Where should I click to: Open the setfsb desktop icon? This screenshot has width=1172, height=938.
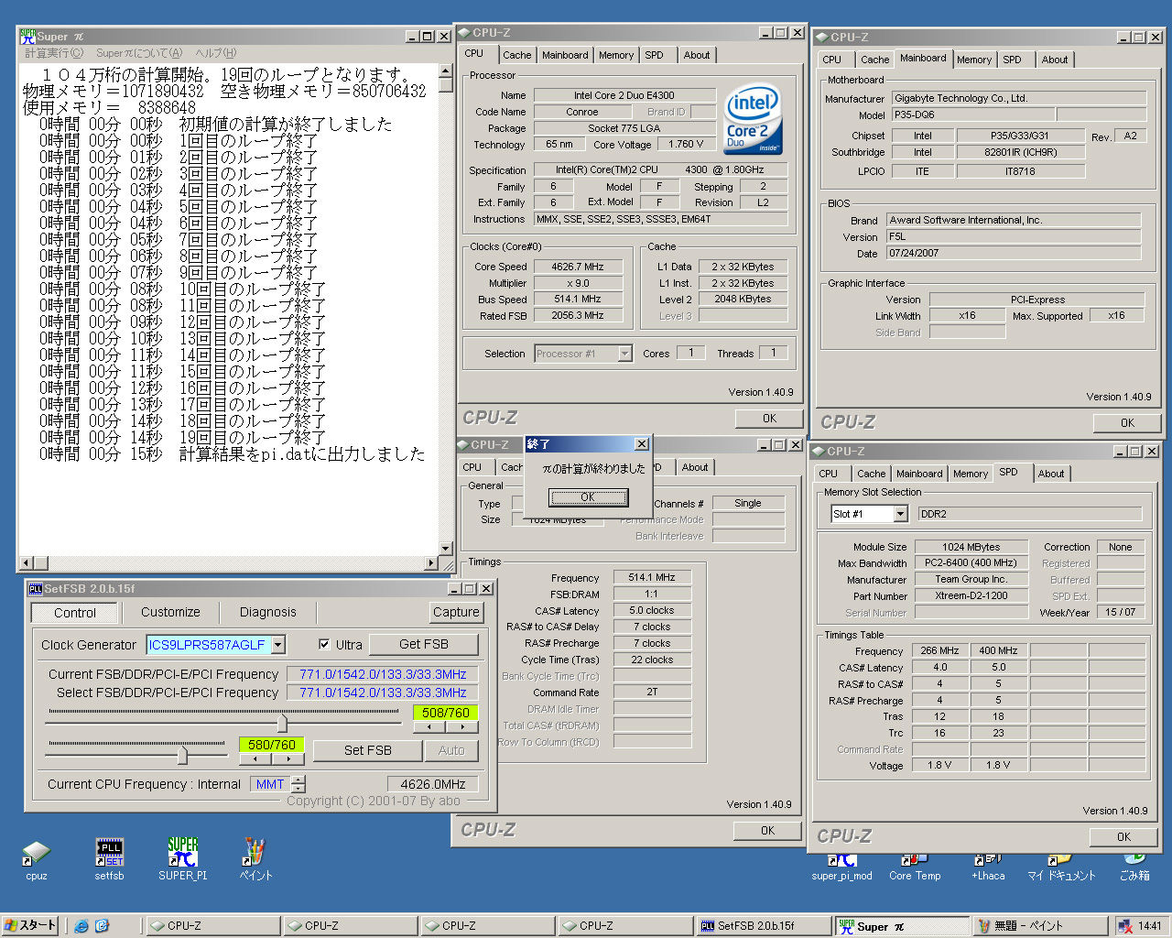(x=109, y=854)
